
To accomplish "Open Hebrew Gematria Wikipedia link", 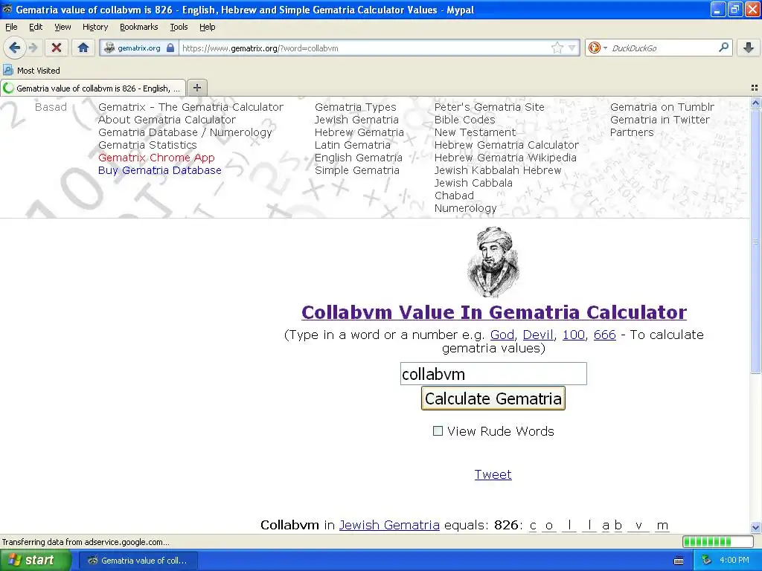I will [x=505, y=158].
